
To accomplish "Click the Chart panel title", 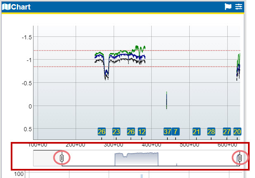I will point(21,7).
